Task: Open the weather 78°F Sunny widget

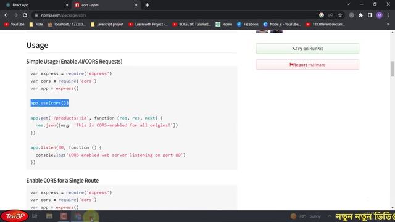Action: (306, 216)
